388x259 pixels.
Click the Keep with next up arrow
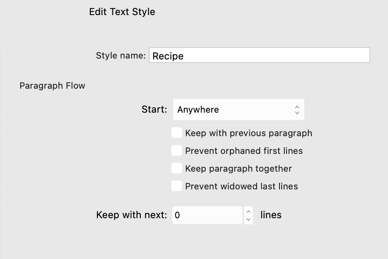pyautogui.click(x=248, y=212)
